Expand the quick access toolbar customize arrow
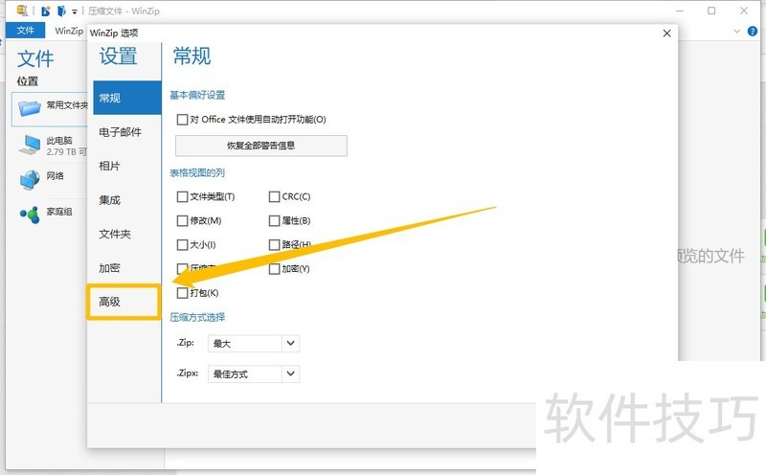The width and height of the screenshot is (766, 475). [75, 11]
